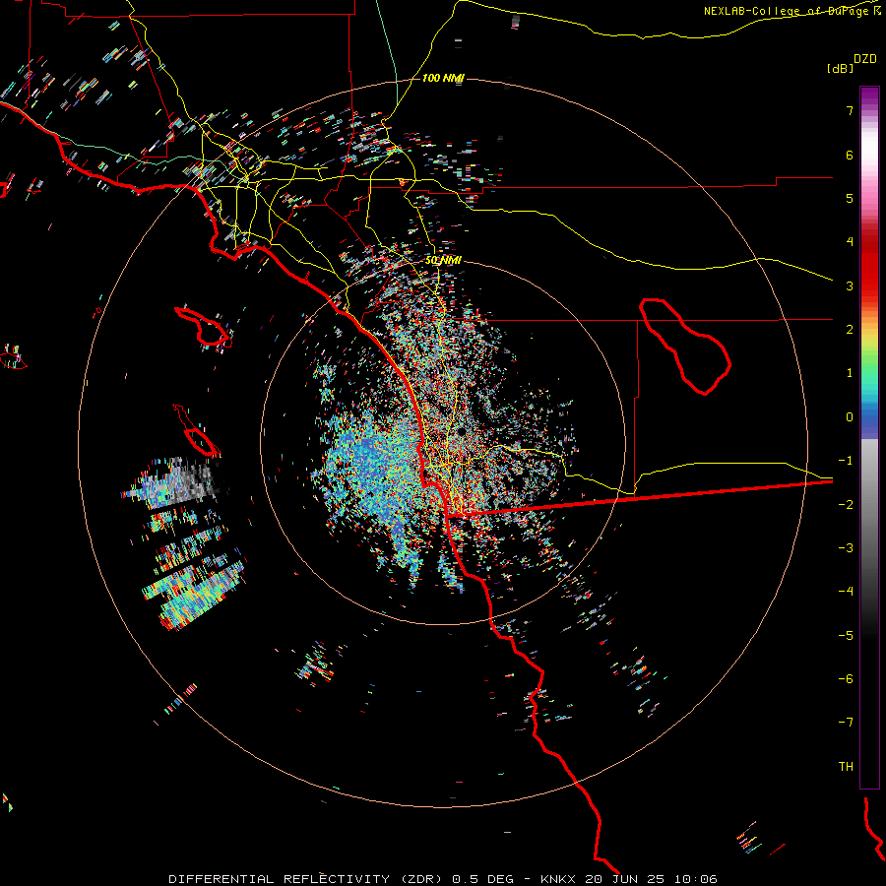Screen dimensions: 886x886
Task: Click the 20 JUN 25 date text
Action: coord(625,879)
